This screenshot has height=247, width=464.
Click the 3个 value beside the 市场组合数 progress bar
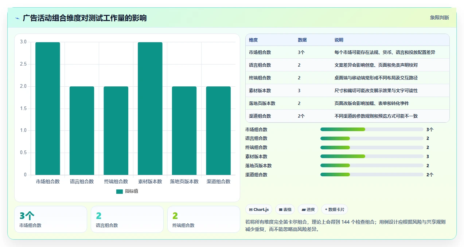pyautogui.click(x=430, y=129)
